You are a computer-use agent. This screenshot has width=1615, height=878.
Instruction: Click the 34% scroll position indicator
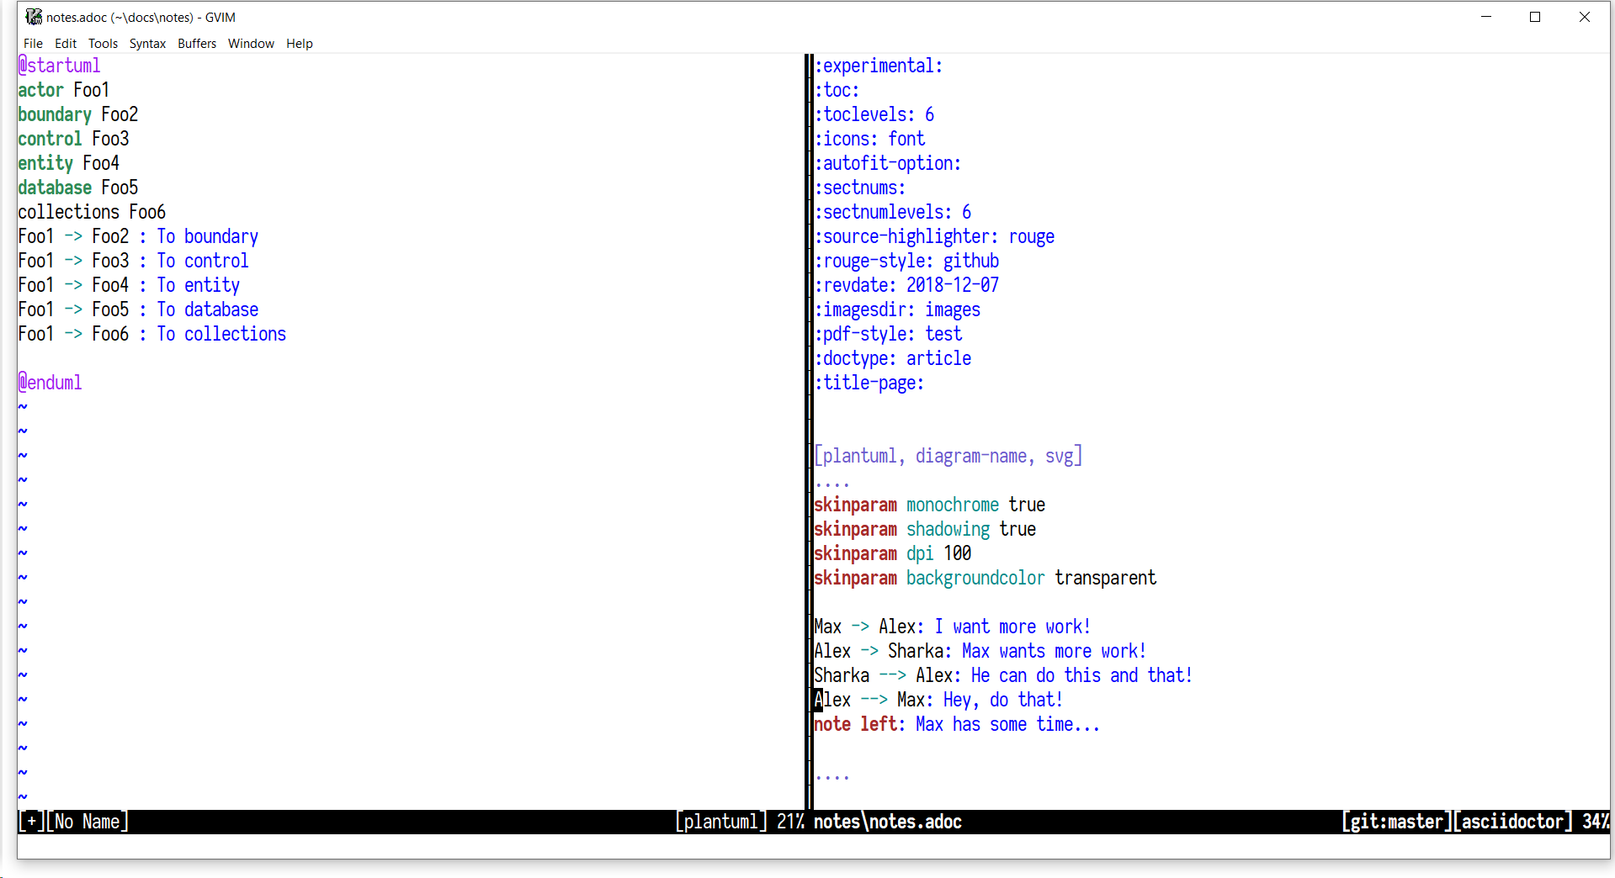pos(1594,822)
